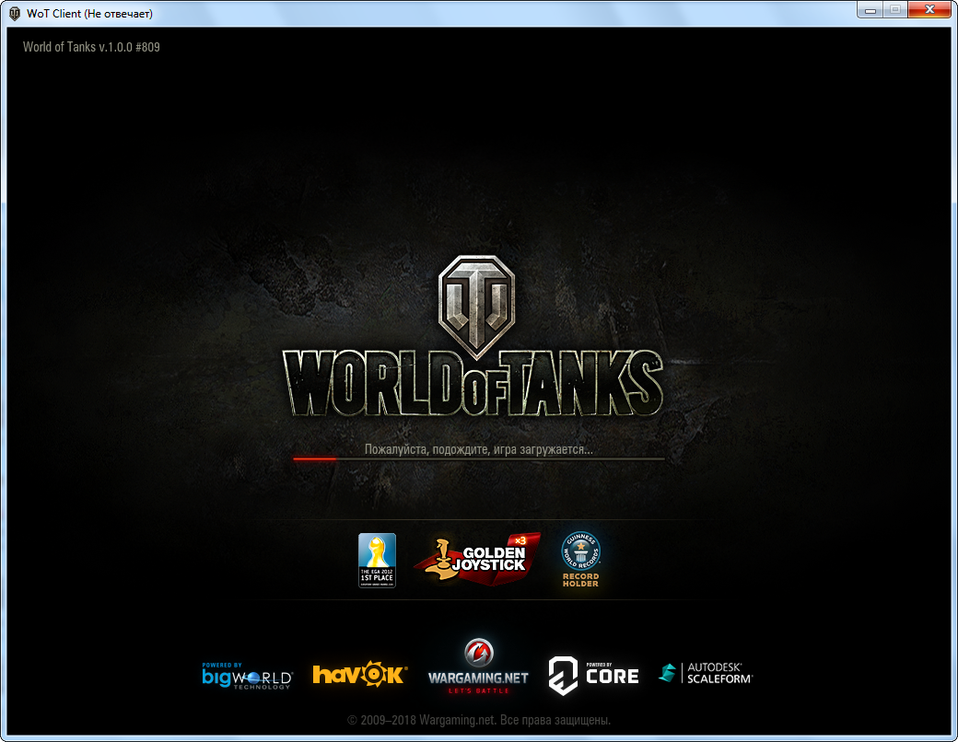Click the WoT Client title bar icon
This screenshot has height=742, width=958.
coord(15,14)
